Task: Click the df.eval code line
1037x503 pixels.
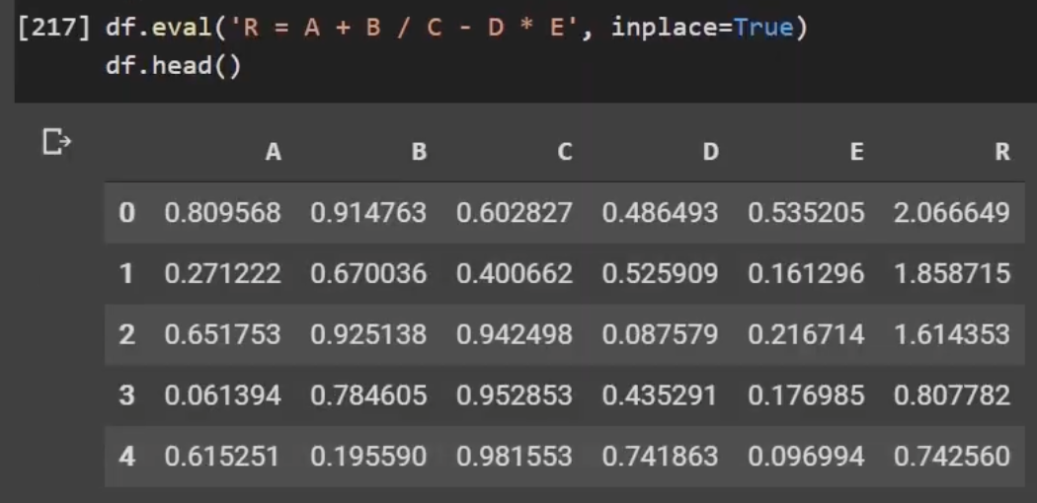Action: point(456,29)
